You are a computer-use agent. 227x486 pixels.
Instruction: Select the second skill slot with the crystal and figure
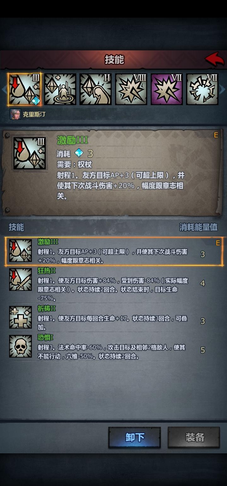point(60,89)
